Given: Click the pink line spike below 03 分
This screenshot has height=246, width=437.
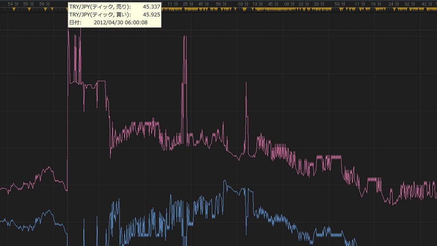Looking at the screenshot, I should click(246, 84).
